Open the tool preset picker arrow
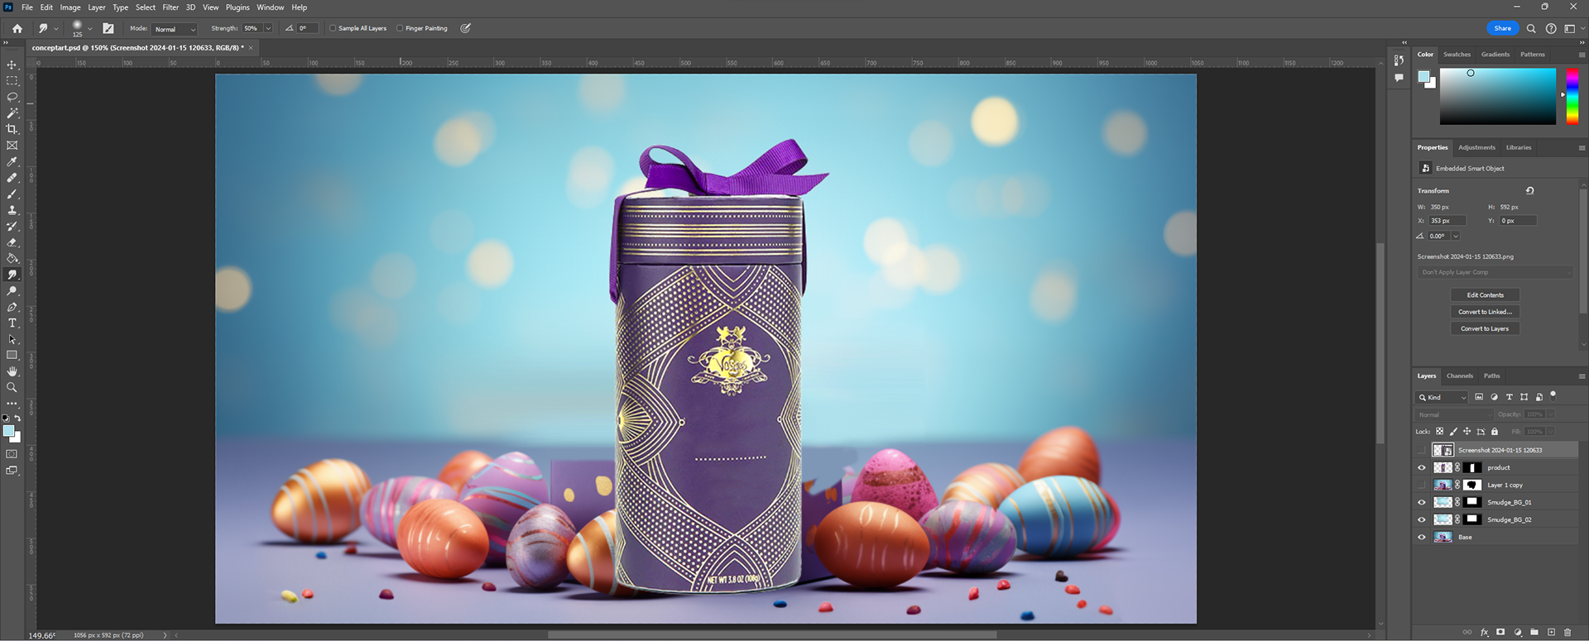Screen dimensions: 1589x641 pos(56,29)
